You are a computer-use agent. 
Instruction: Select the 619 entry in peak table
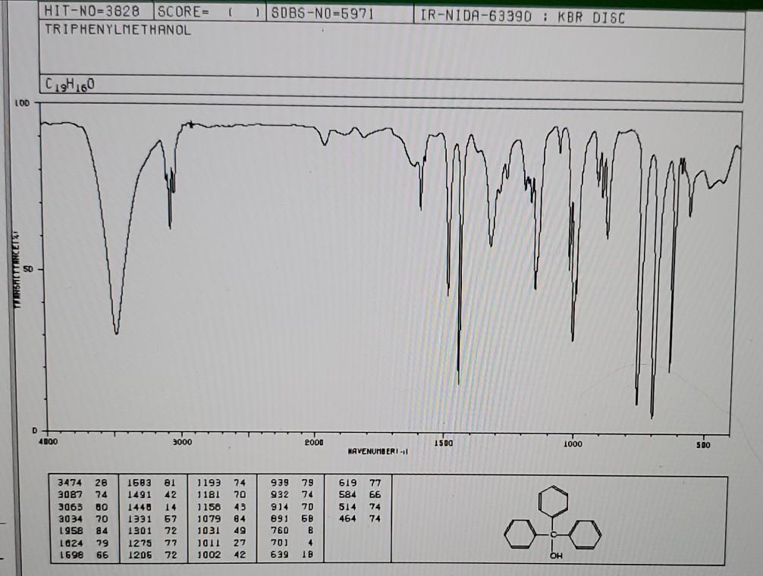pyautogui.click(x=360, y=483)
